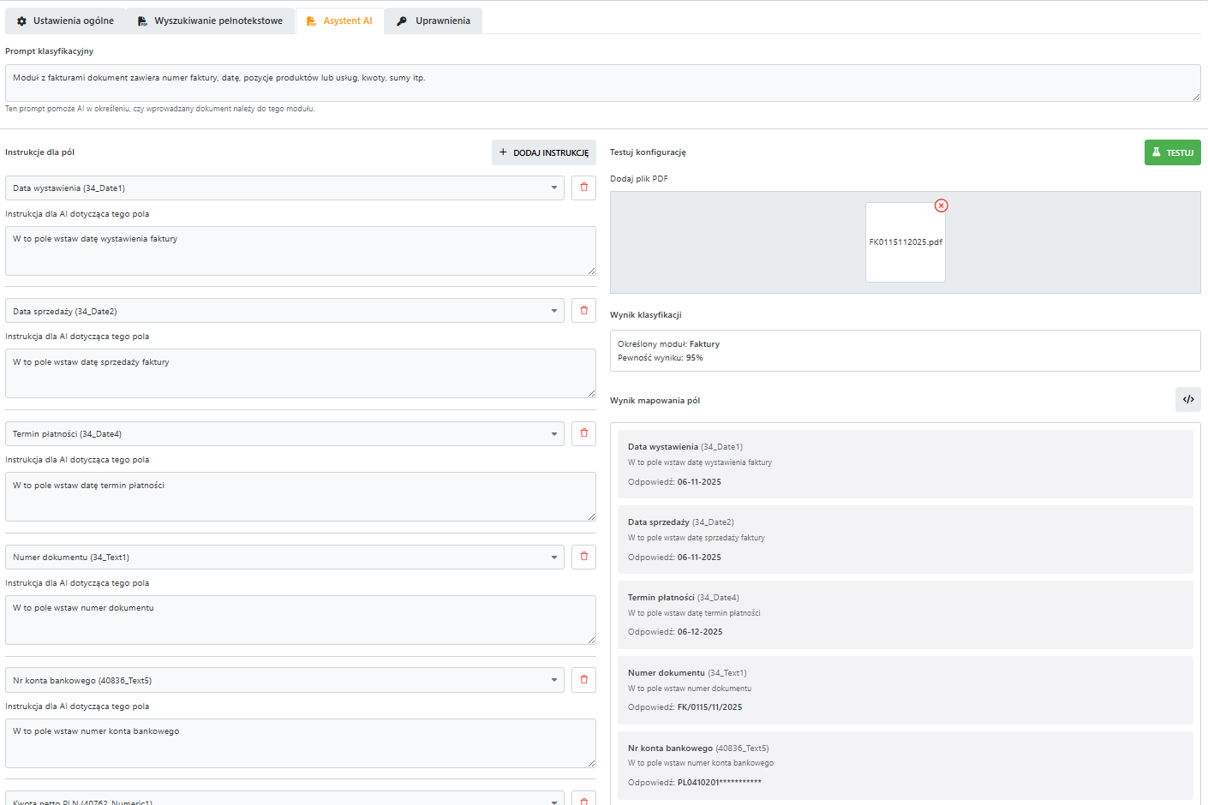Open the Data wystawienia (34_Date1) dropdown
Image resolution: width=1208 pixels, height=805 pixels.
click(284, 188)
